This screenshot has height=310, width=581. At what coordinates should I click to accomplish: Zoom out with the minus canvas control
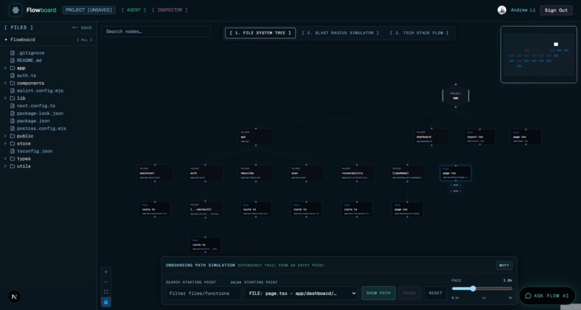tap(106, 282)
